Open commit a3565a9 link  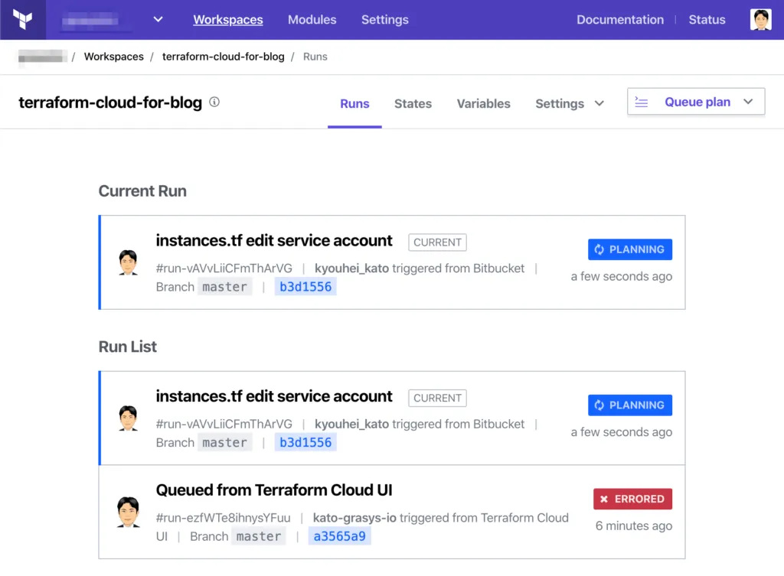click(x=339, y=536)
